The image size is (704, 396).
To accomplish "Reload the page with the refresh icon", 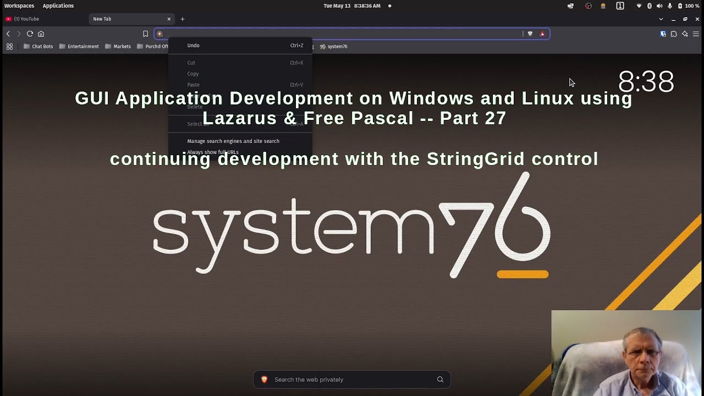I will [30, 34].
